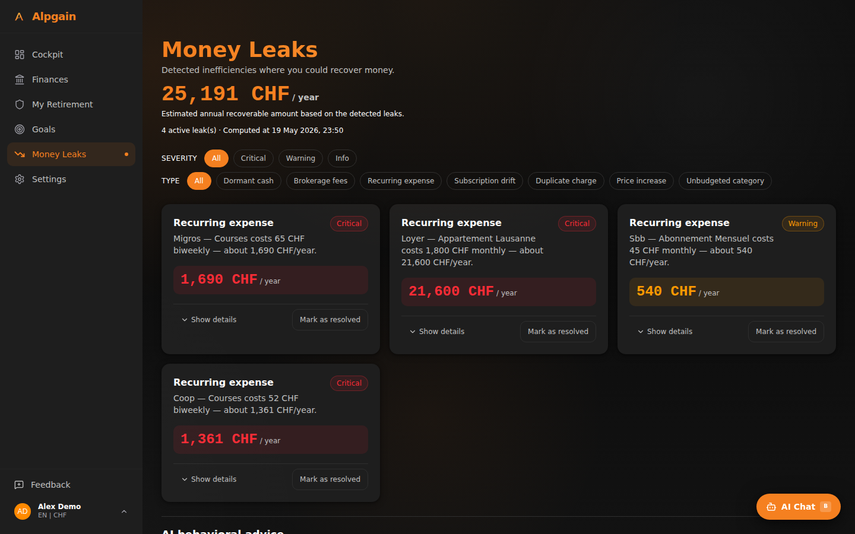This screenshot has width=855, height=534.
Task: Filter type by Dormant cash
Action: point(249,181)
